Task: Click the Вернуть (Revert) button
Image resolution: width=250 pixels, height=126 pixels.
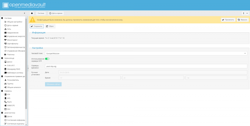Action: pyautogui.click(x=243, y=20)
